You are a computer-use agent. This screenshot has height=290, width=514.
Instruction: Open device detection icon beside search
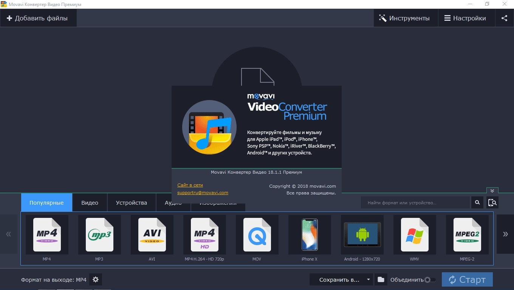pos(492,203)
